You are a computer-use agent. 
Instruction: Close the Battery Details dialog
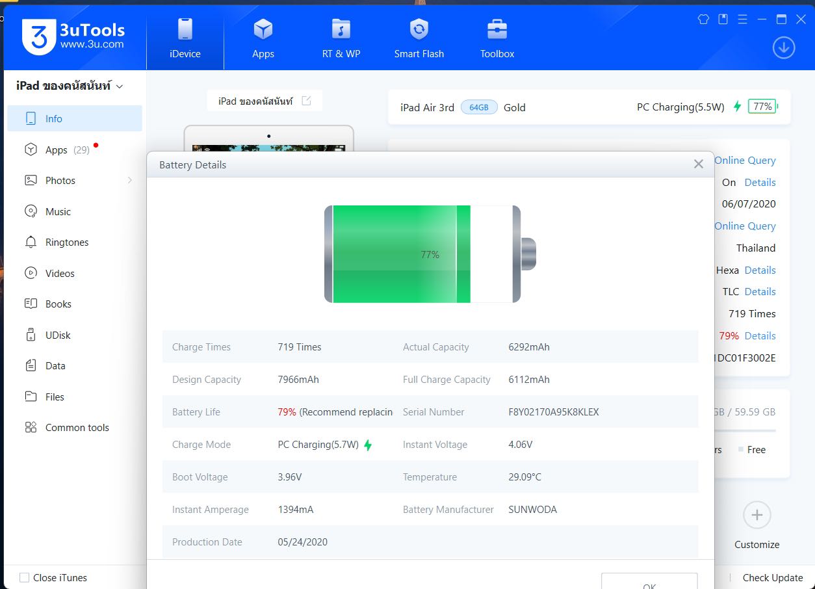coord(698,164)
